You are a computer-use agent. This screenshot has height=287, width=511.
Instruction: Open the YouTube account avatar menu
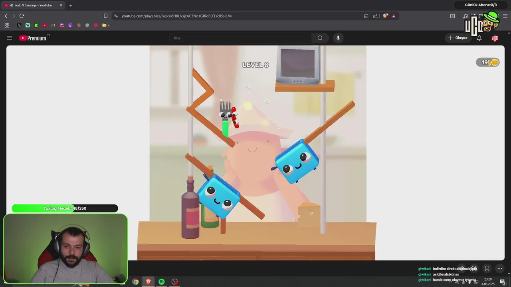coord(495,38)
